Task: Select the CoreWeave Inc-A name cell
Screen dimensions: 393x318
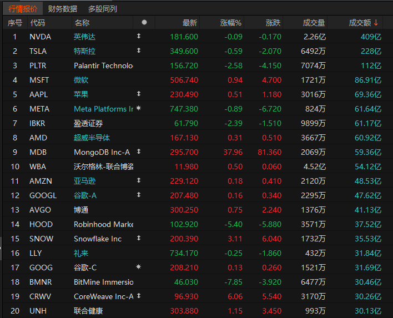Action: tap(103, 297)
